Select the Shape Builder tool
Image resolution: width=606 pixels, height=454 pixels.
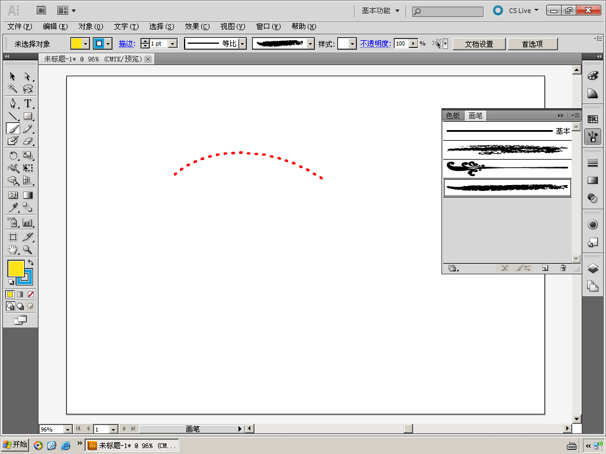tap(12, 180)
